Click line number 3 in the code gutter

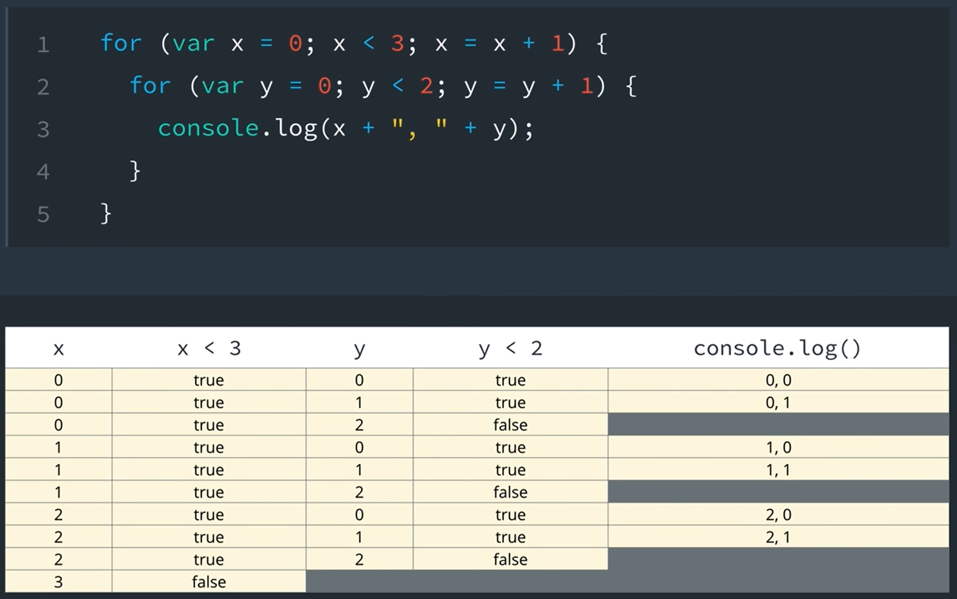tap(43, 129)
